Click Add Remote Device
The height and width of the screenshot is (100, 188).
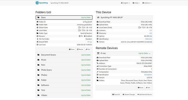point(144,95)
